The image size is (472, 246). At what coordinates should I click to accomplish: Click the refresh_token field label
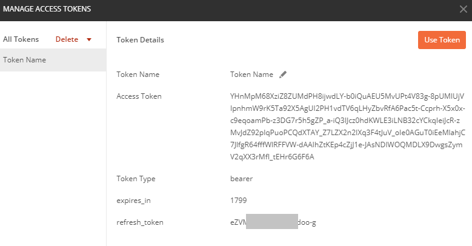(x=140, y=222)
